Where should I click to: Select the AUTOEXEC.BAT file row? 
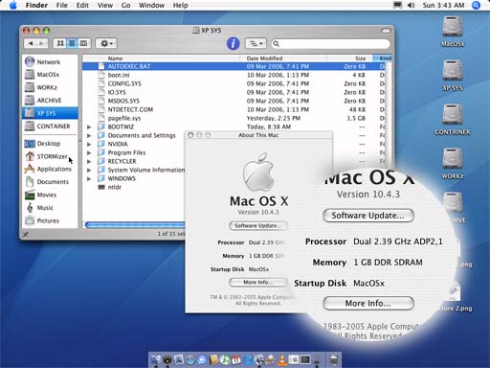pos(234,66)
